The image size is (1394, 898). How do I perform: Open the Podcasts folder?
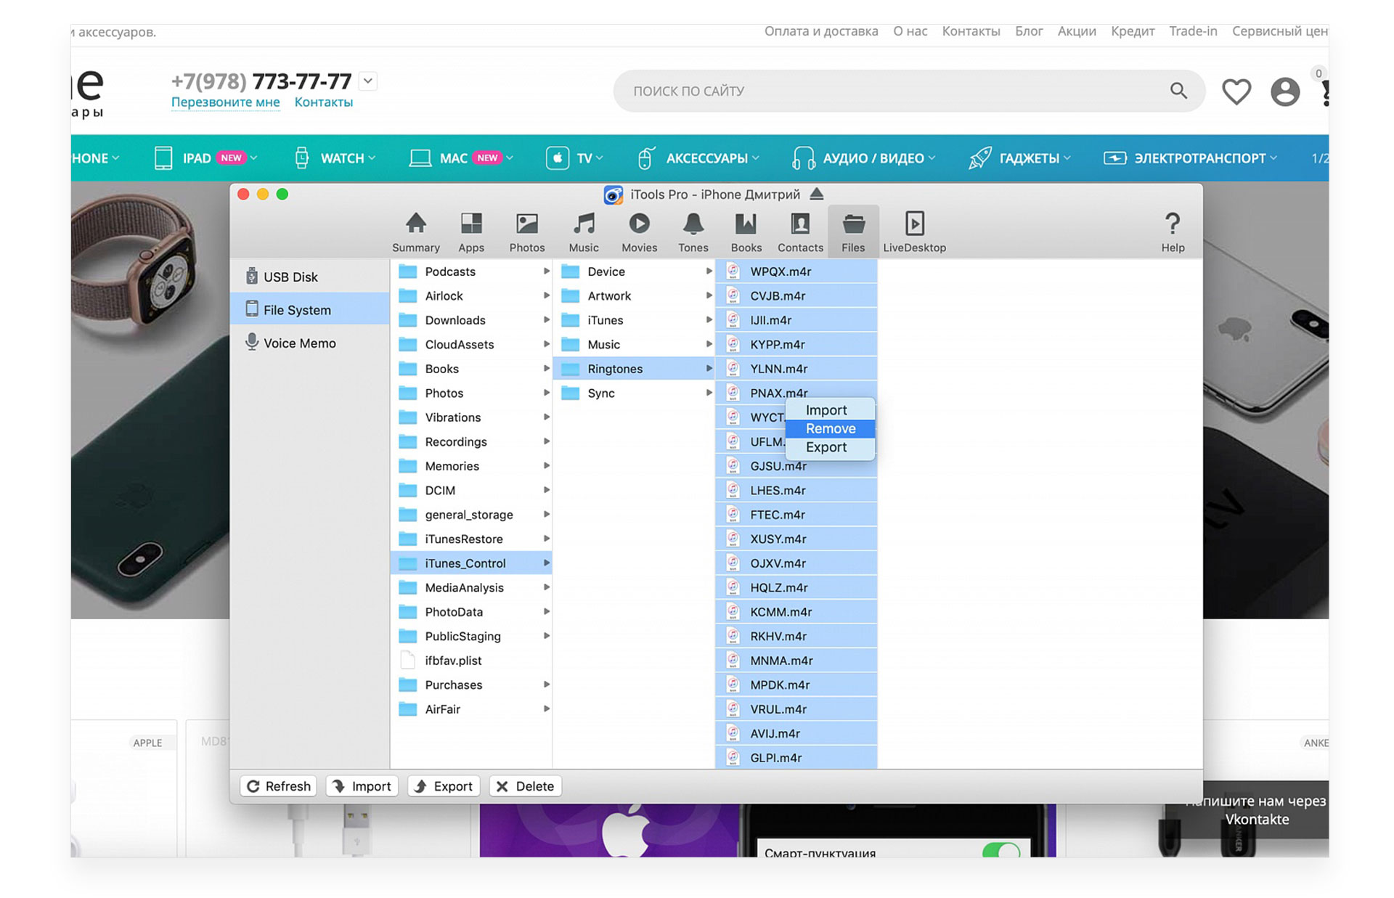coord(471,271)
